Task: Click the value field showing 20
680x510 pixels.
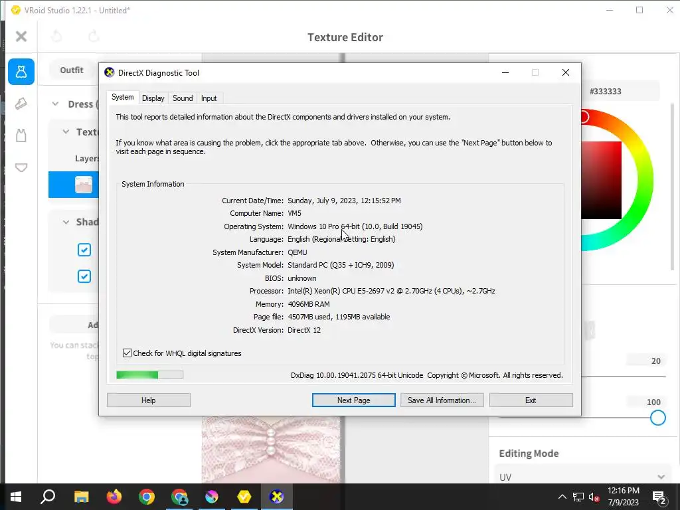Action: 645,361
